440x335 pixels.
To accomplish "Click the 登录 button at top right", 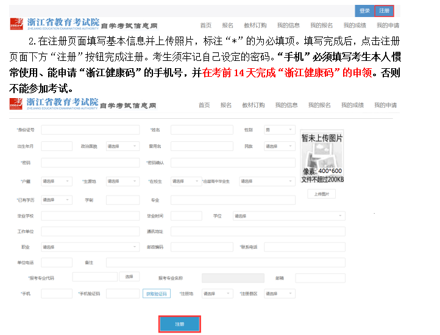I will pyautogui.click(x=364, y=11).
